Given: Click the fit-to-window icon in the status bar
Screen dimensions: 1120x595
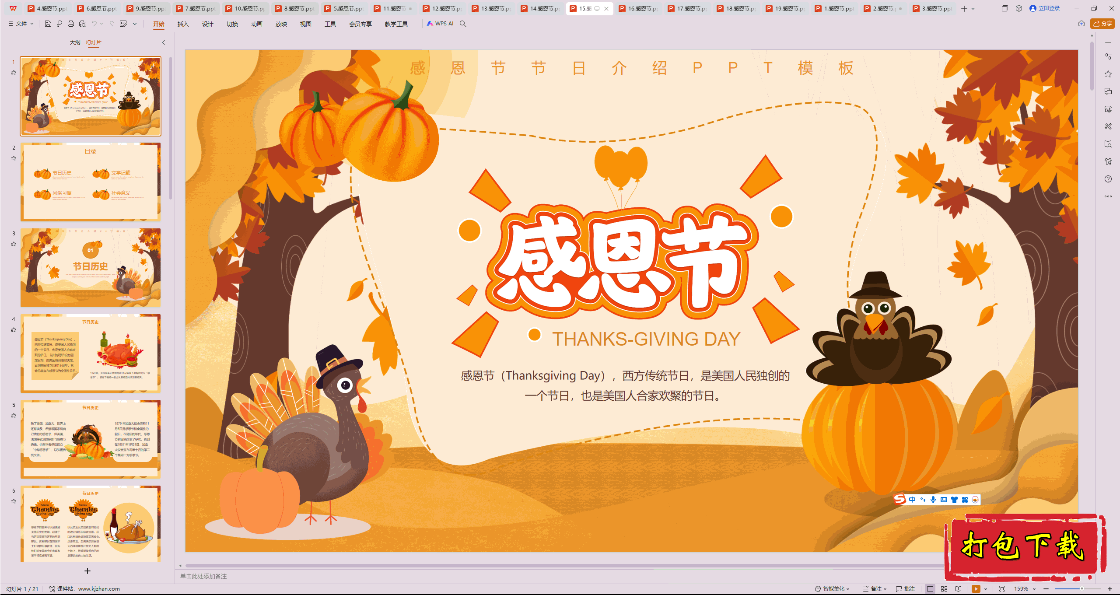Looking at the screenshot, I should (1002, 589).
